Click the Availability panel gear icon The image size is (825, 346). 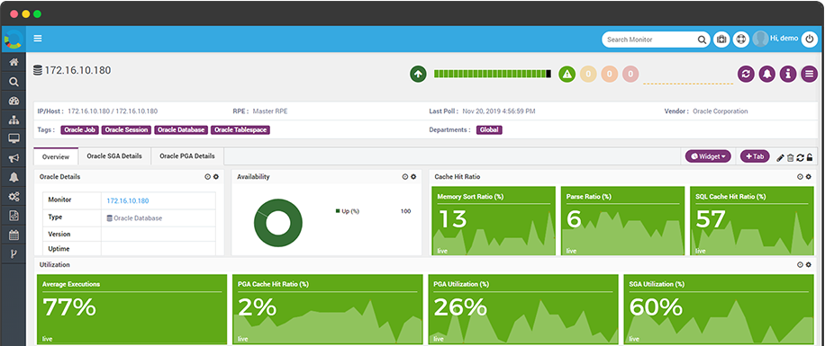click(413, 177)
